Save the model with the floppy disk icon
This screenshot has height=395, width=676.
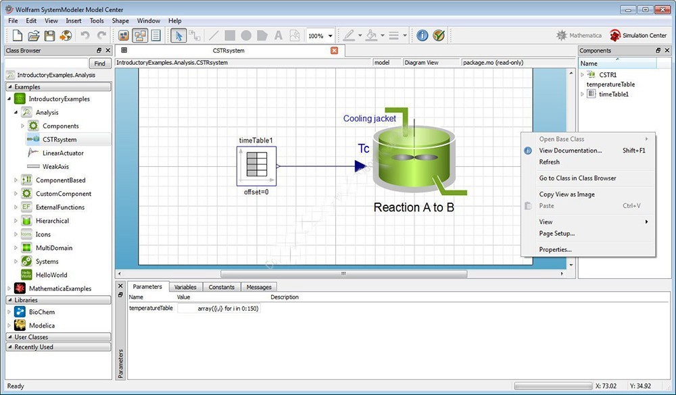coord(49,35)
